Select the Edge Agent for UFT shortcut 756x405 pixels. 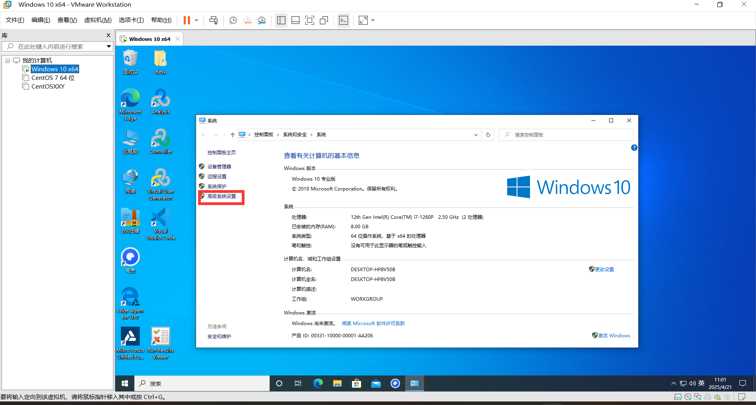coord(130,303)
